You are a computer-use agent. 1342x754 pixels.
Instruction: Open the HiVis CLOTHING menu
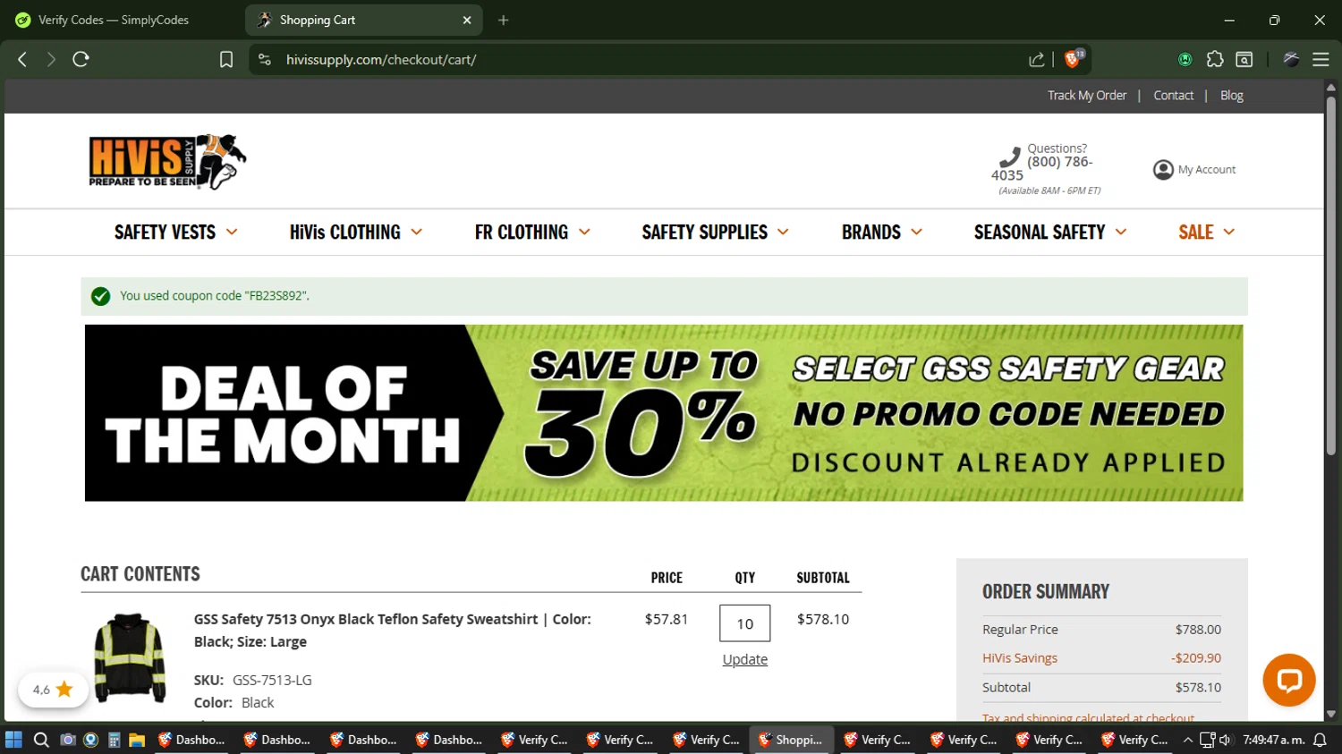coord(344,233)
